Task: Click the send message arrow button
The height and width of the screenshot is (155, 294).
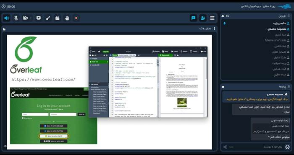Action: (x=225, y=147)
